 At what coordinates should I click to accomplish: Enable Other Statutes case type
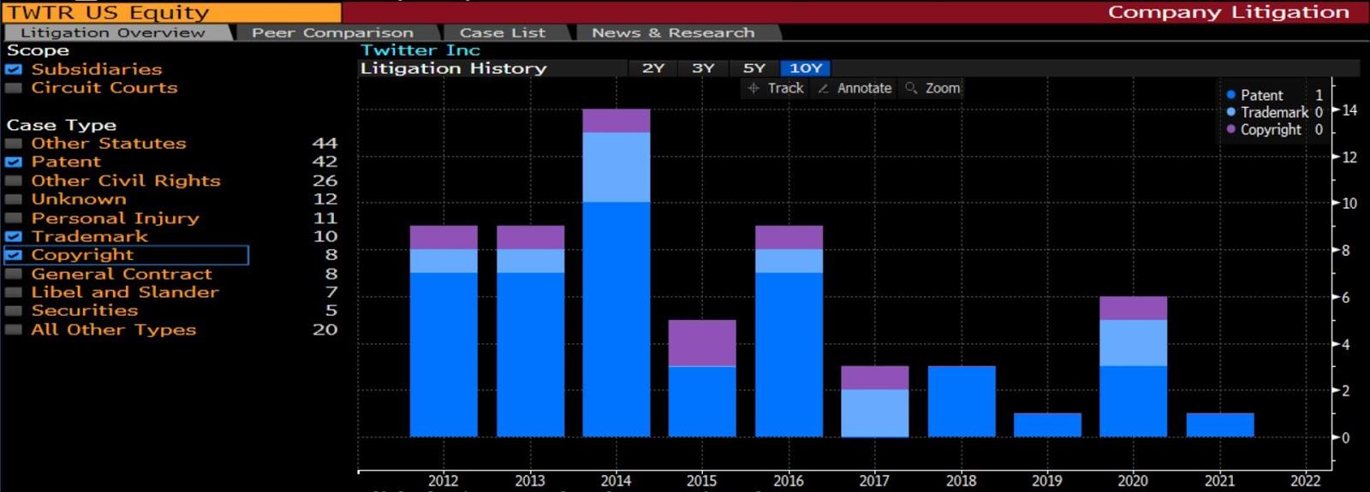(14, 144)
